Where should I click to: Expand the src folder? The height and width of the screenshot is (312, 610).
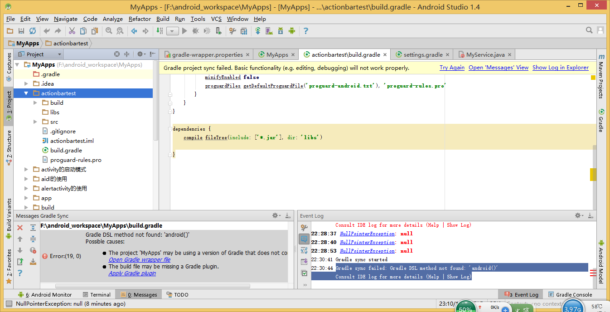[35, 122]
